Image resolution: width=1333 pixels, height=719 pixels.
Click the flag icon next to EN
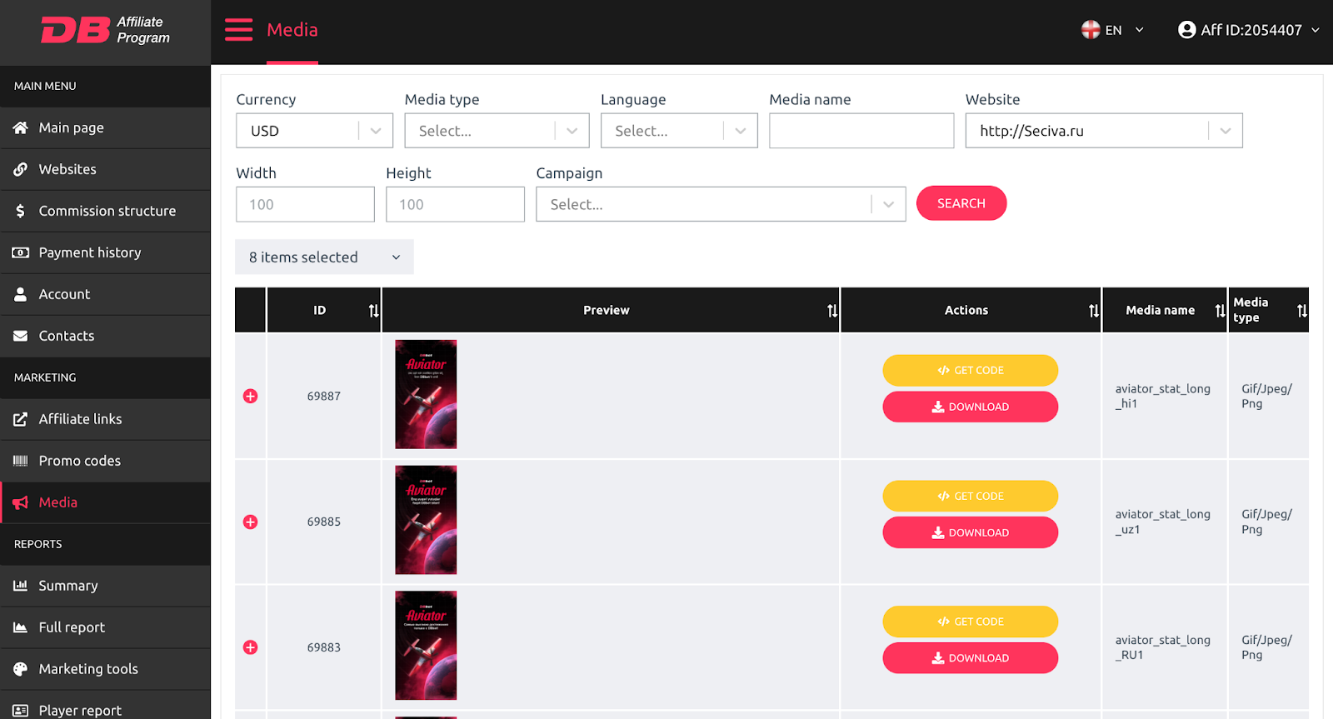[1091, 30]
